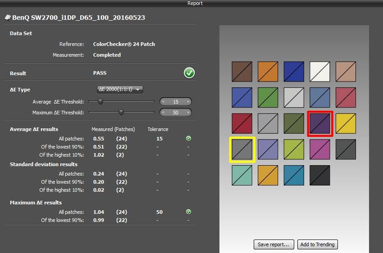Click the Measured (Patches) column header
This screenshot has width=383, height=253.
[x=113, y=129]
